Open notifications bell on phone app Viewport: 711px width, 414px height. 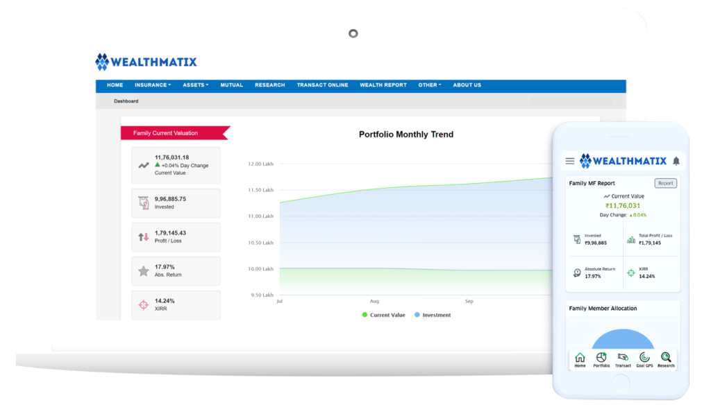[676, 161]
